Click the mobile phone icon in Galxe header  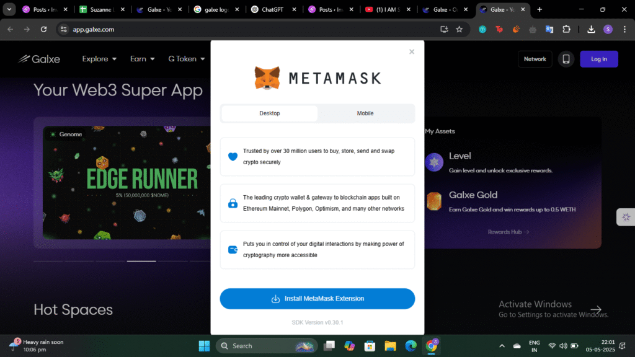click(566, 59)
